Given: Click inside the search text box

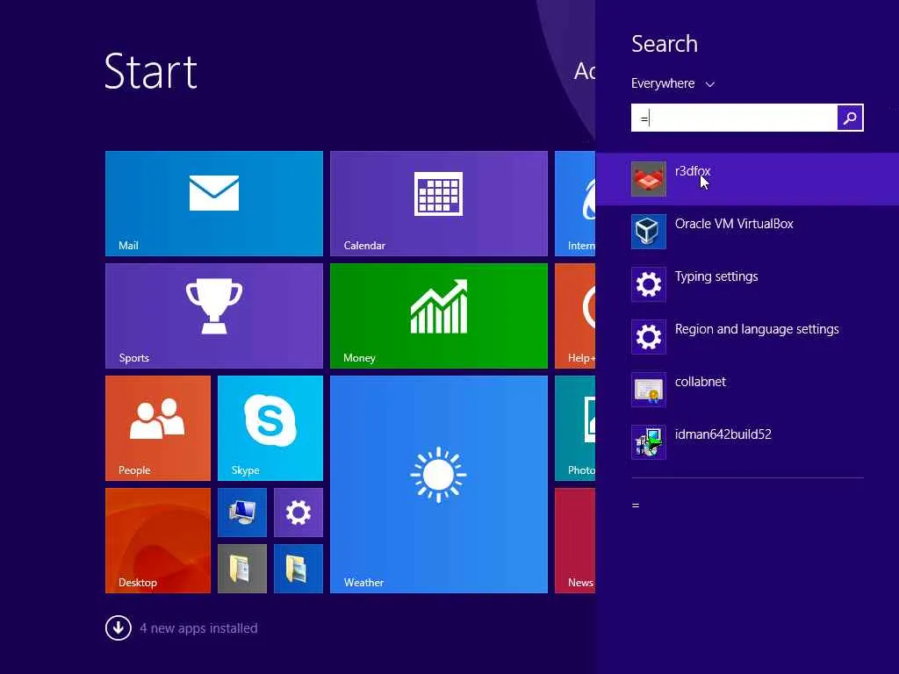Looking at the screenshot, I should pos(734,118).
